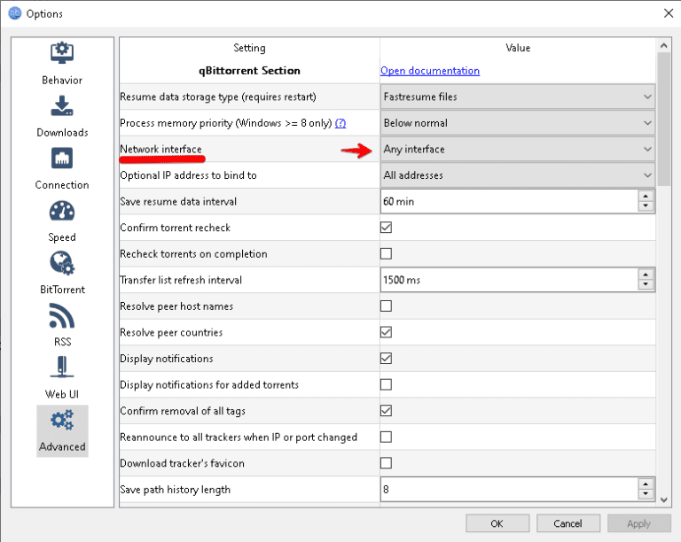
Task: Click the Value column header
Action: coord(518,48)
